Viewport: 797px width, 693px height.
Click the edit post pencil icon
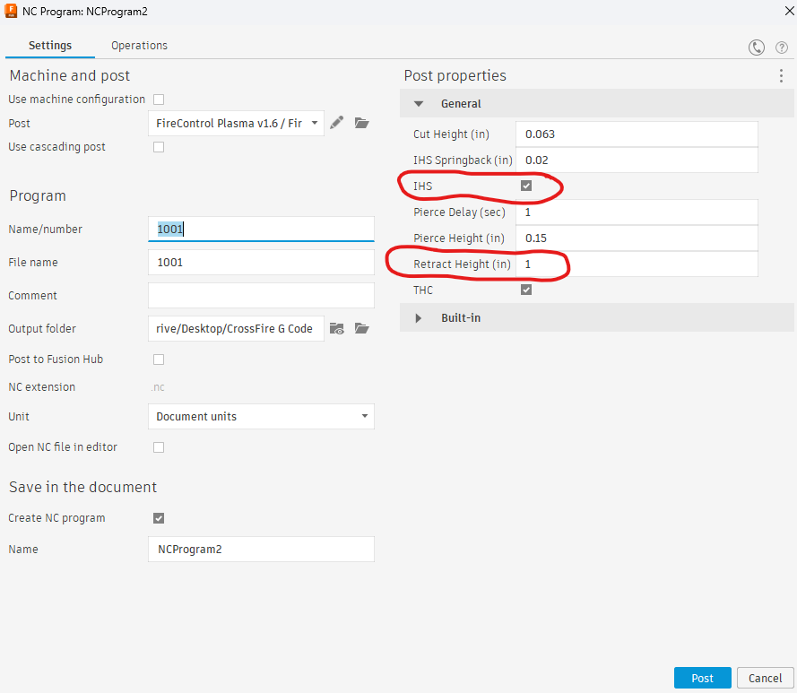pyautogui.click(x=337, y=123)
